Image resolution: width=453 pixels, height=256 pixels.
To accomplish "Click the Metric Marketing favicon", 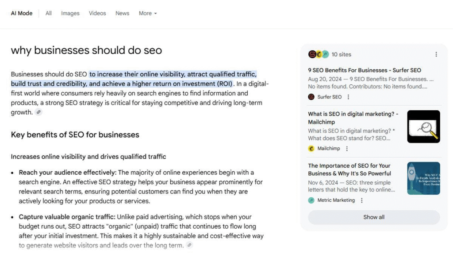I will [x=311, y=200].
